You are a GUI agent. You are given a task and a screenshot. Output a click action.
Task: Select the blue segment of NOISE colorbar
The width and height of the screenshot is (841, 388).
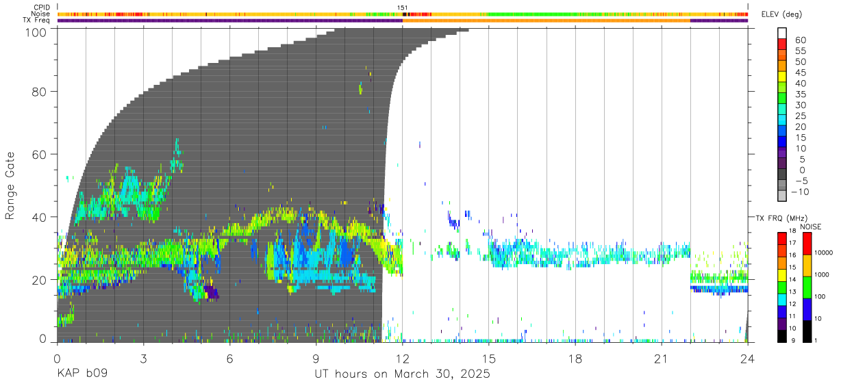[x=806, y=309]
